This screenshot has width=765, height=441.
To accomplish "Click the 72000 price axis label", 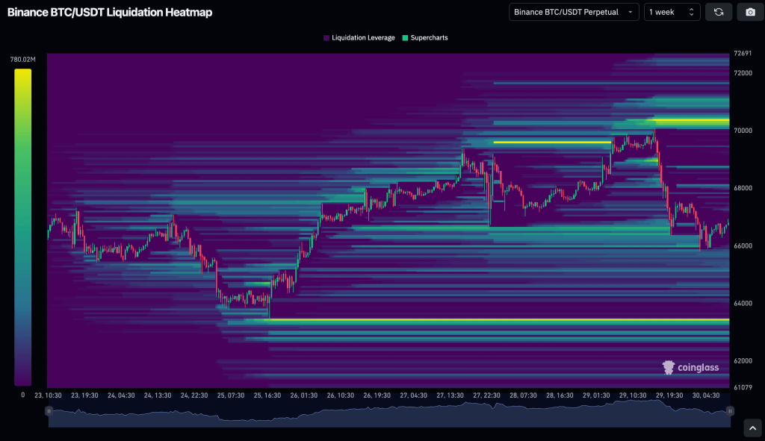I will [x=743, y=73].
